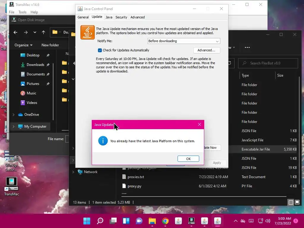Click Up arrow in Open Disk Image dialog

[43, 32]
